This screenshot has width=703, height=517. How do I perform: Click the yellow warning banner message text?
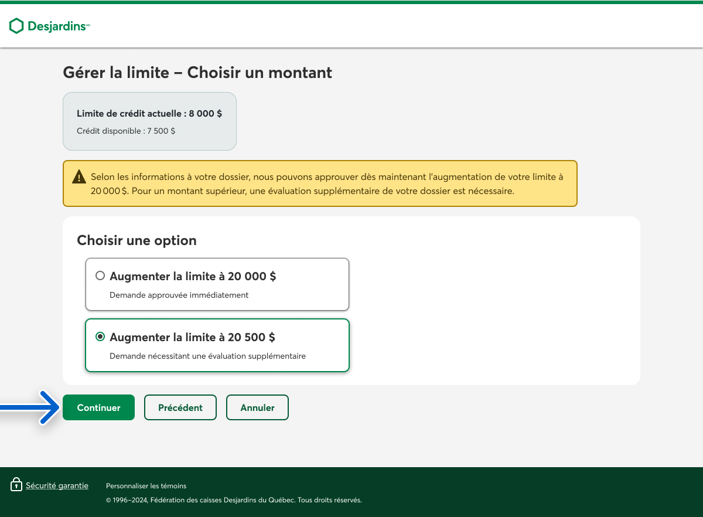(326, 183)
